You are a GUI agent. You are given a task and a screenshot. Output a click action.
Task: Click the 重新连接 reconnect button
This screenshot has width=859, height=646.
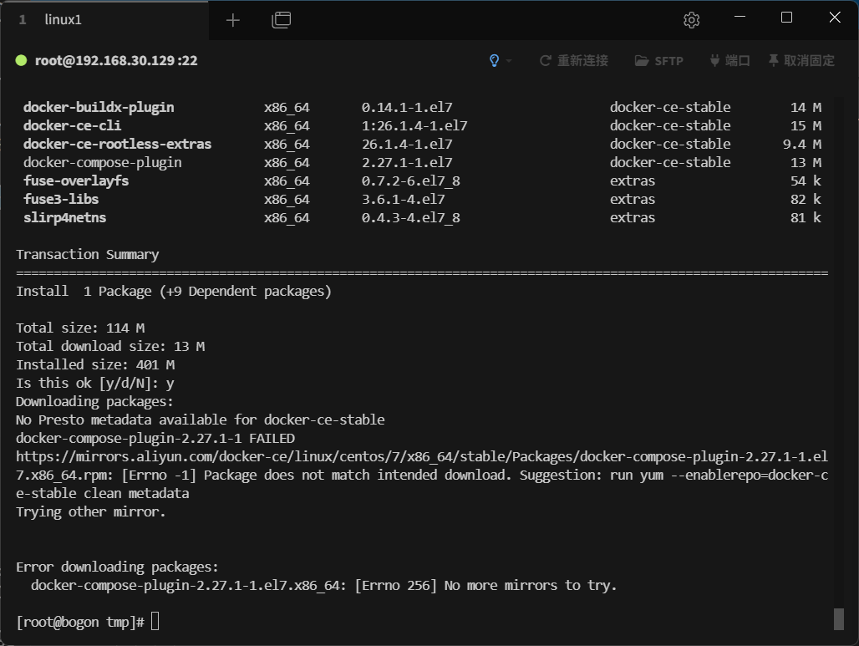coord(583,60)
